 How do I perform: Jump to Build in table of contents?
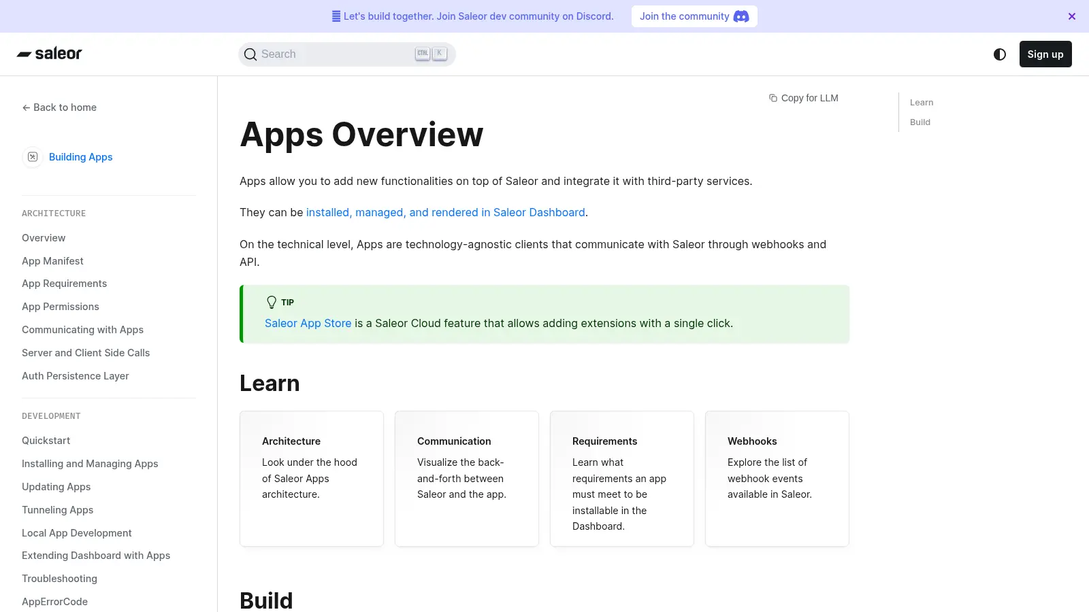click(x=920, y=122)
